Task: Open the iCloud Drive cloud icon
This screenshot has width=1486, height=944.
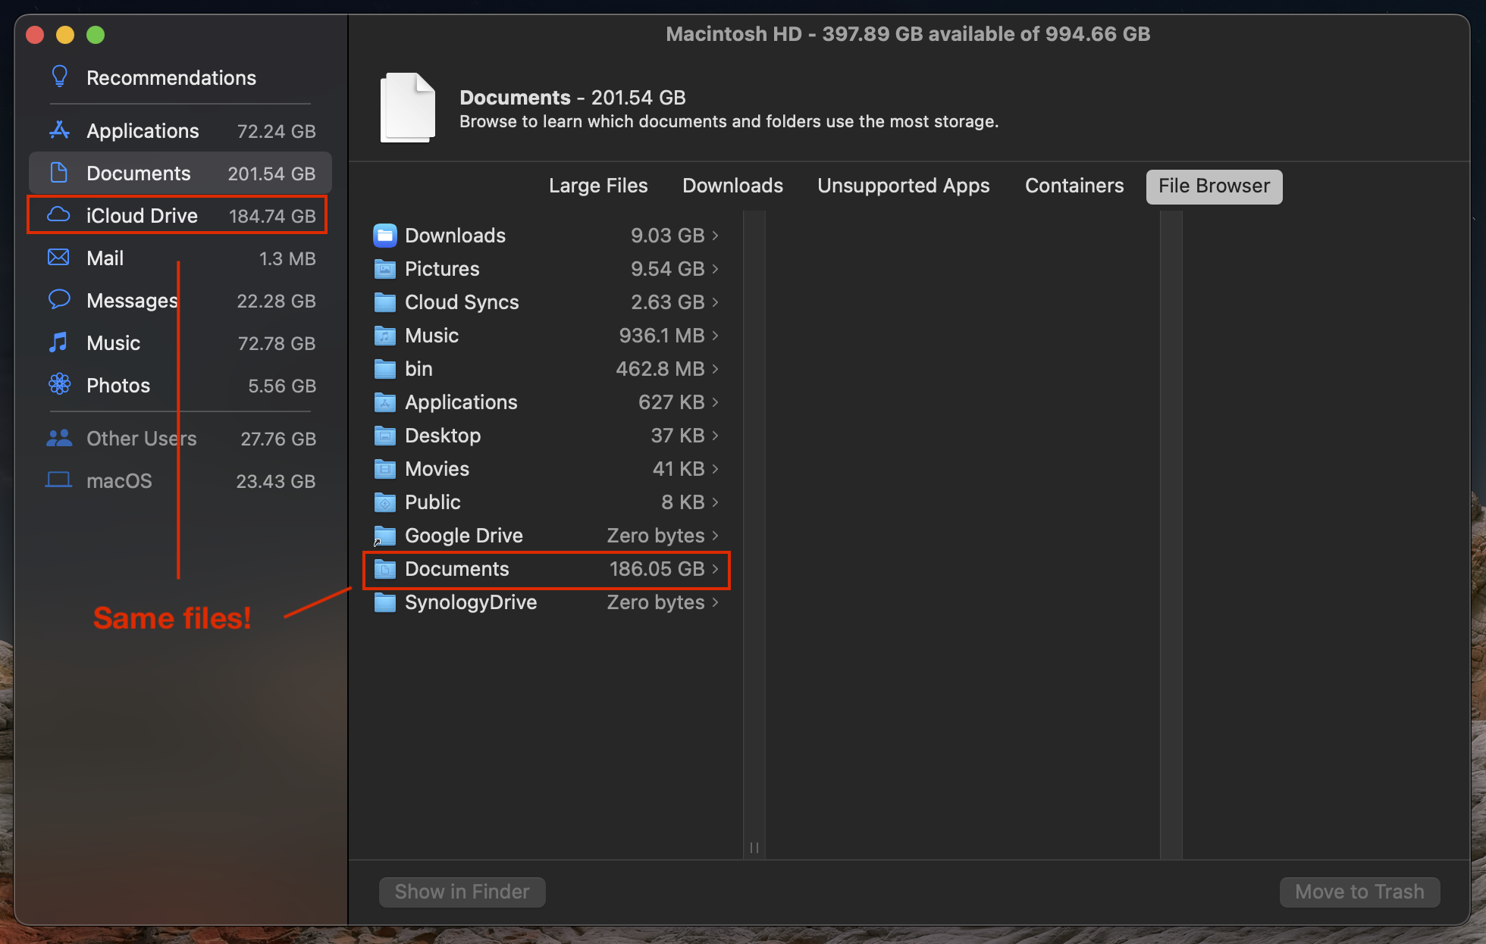Action: coord(58,215)
